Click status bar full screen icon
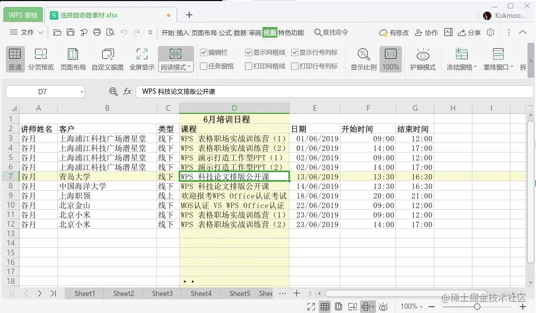Screen dimensions: 536x313 click(311, 307)
